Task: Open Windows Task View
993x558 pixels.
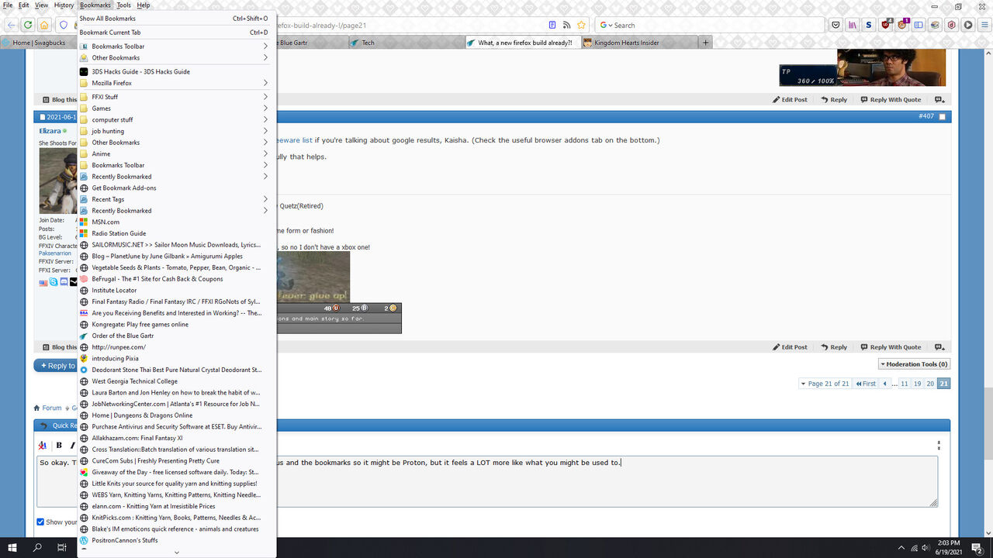Action: (x=61, y=547)
